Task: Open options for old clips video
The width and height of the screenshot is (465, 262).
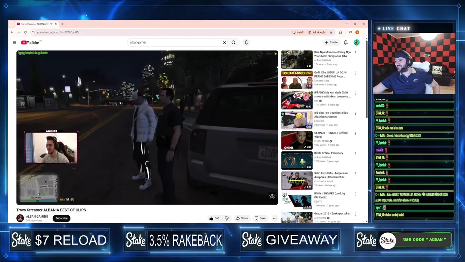Action: (355, 113)
